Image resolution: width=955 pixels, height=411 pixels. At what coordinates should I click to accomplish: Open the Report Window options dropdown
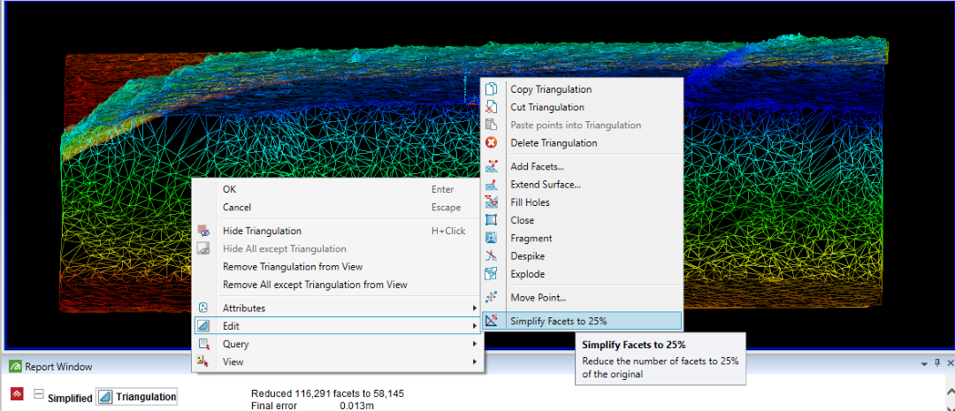(925, 364)
